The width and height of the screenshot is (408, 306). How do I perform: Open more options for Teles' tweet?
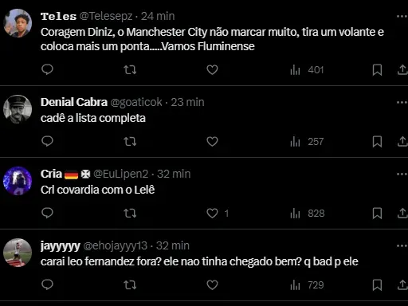click(x=402, y=17)
